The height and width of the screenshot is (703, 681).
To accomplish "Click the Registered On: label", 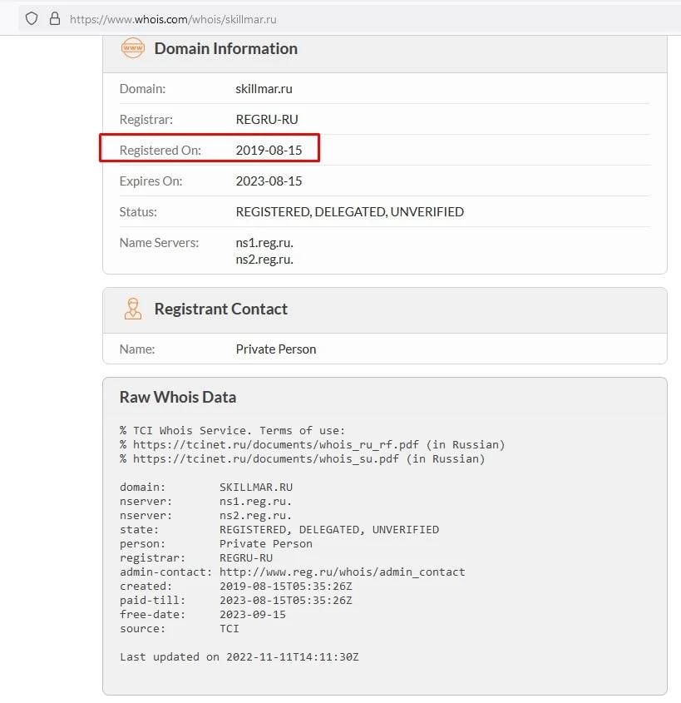I will pyautogui.click(x=160, y=151).
